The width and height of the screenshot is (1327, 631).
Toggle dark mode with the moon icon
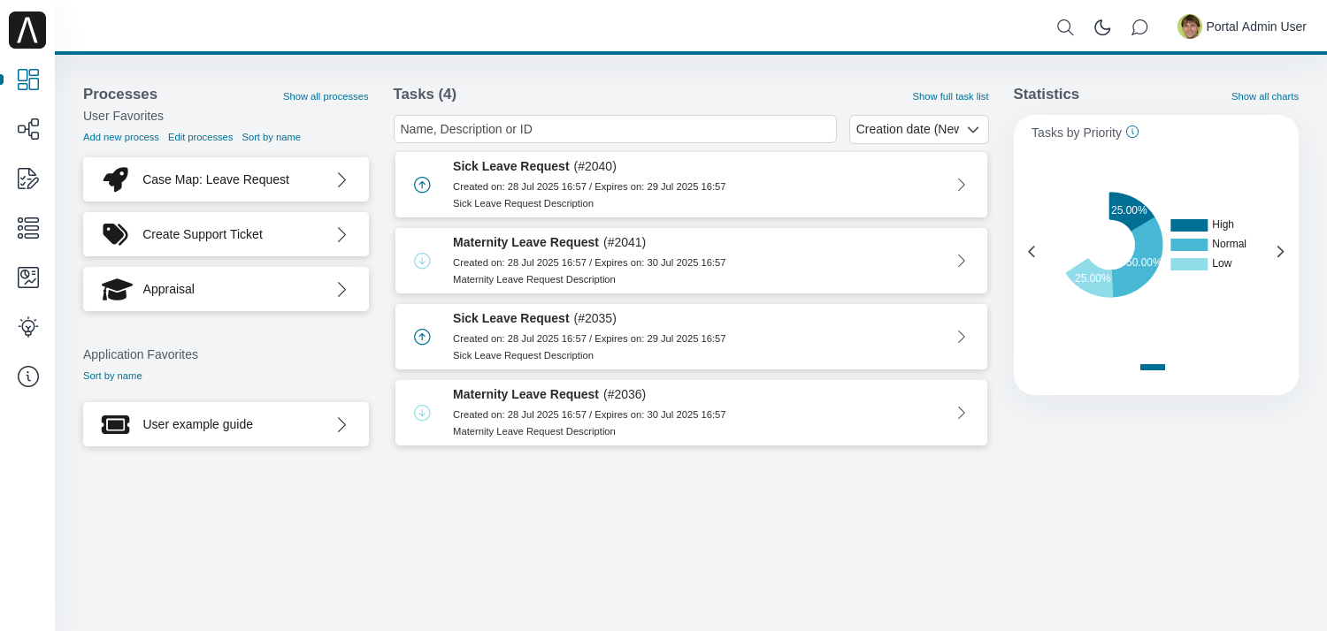(1102, 27)
